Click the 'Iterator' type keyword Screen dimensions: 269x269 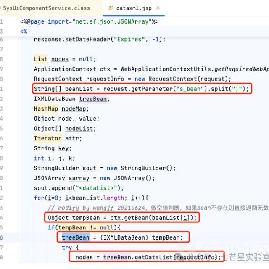(x=47, y=138)
